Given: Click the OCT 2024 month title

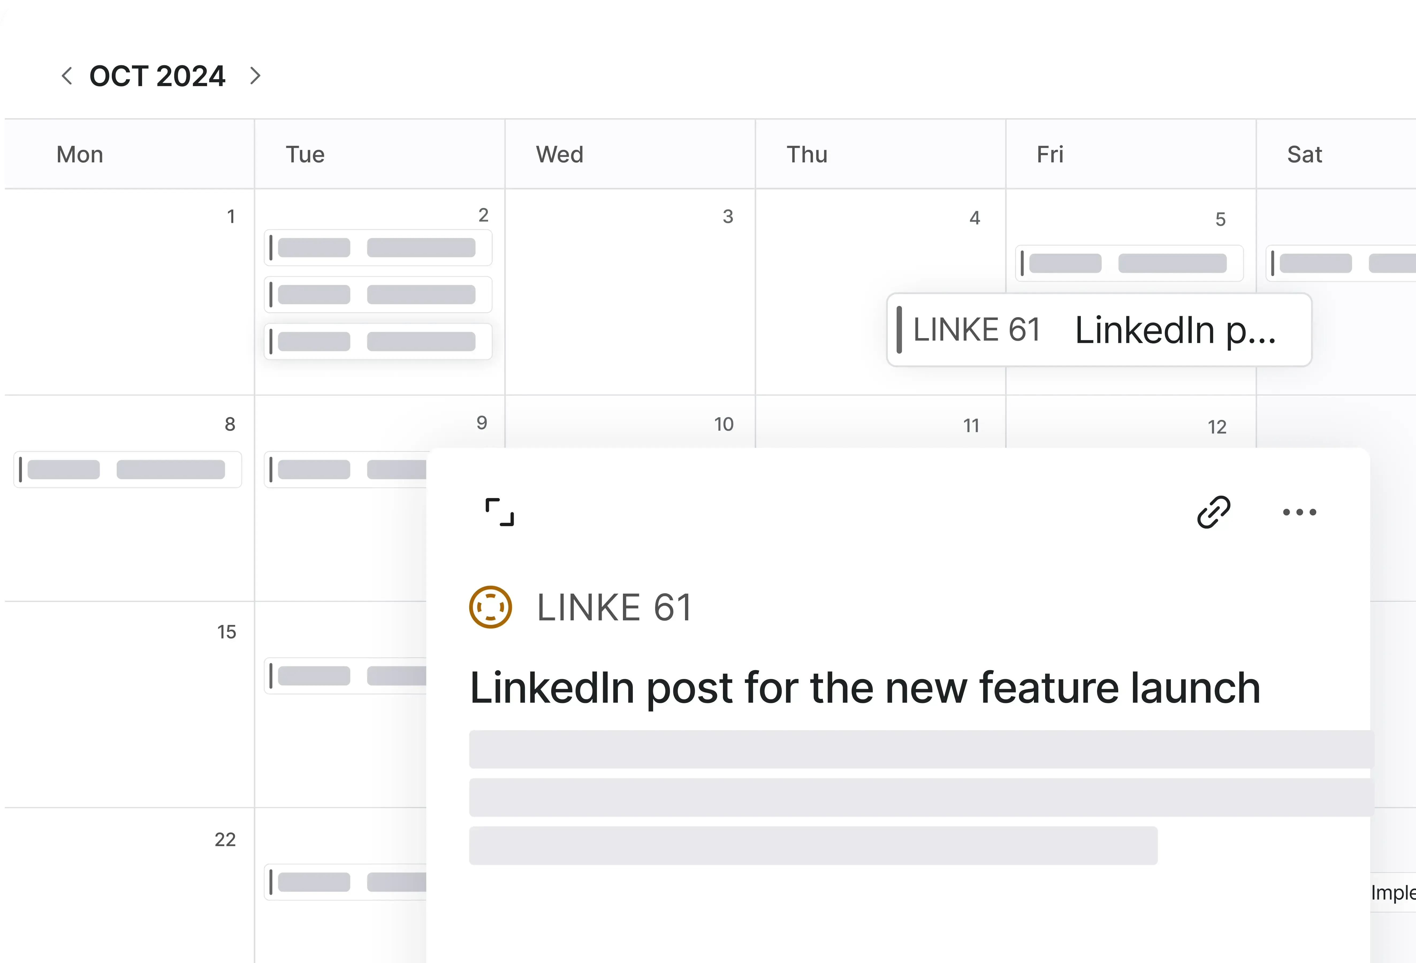Looking at the screenshot, I should (157, 76).
